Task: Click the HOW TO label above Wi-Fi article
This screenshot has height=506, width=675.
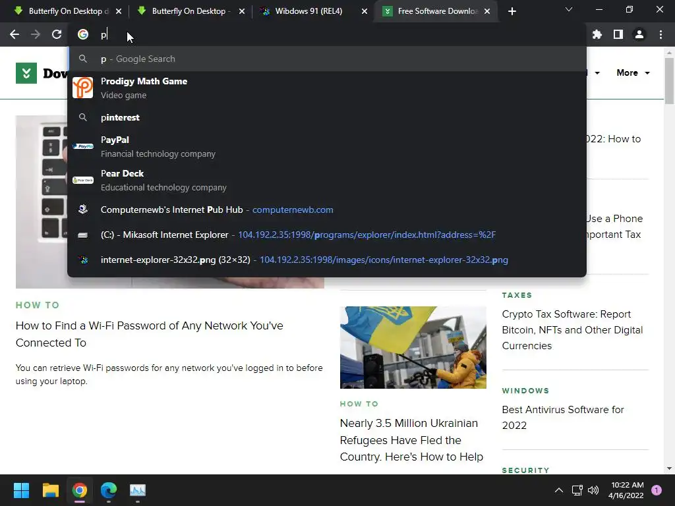Action: coord(38,305)
